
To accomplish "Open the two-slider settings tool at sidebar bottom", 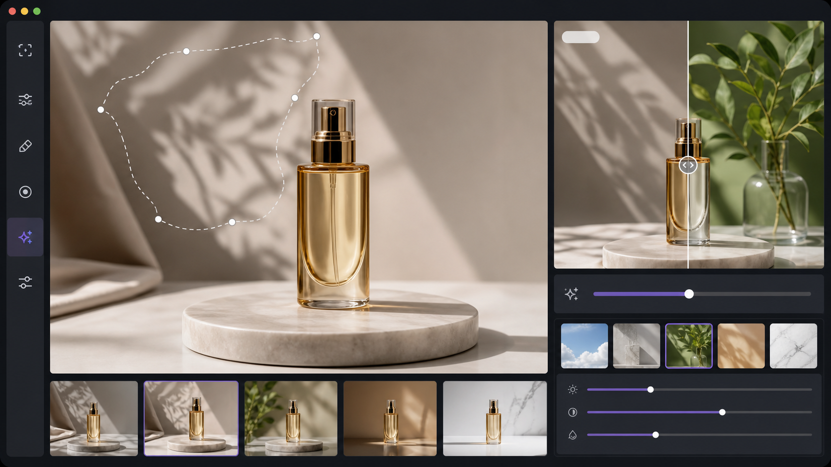I will point(25,282).
